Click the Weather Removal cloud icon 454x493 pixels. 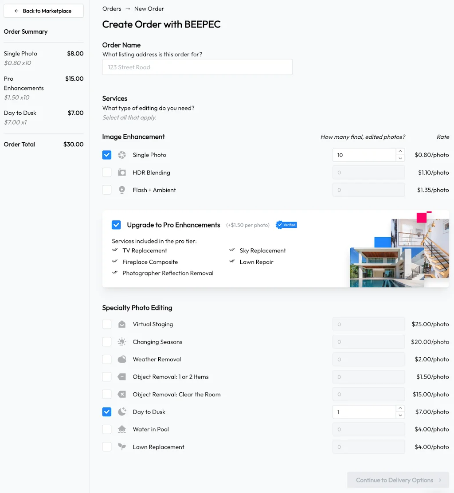click(122, 360)
